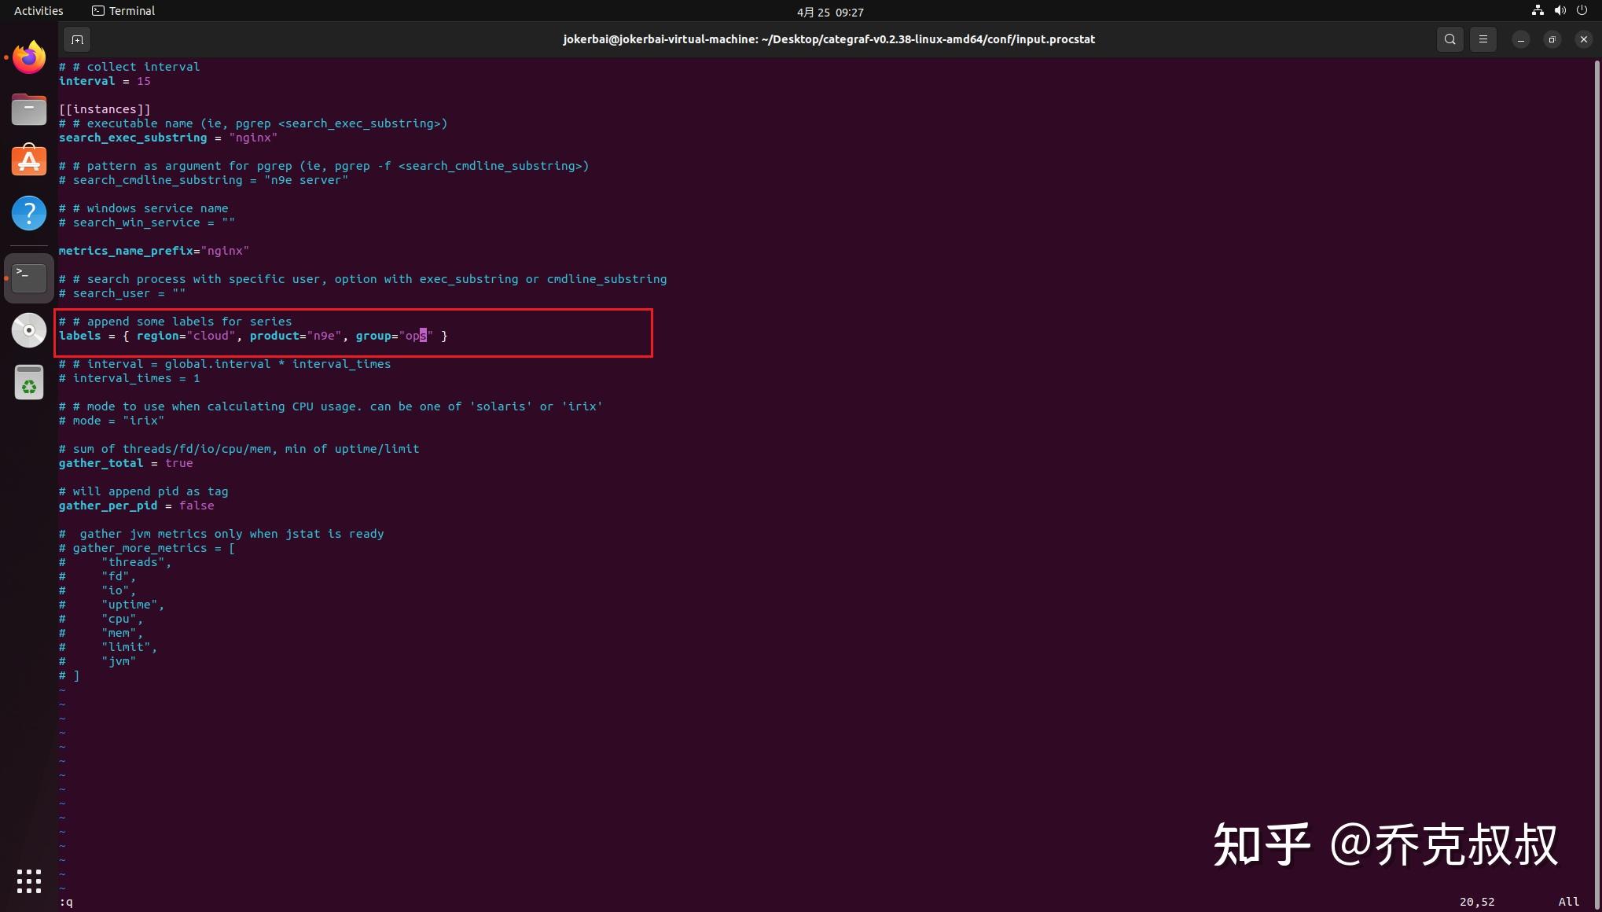Select the Terminal icon in dock
The width and height of the screenshot is (1602, 912).
(x=29, y=278)
